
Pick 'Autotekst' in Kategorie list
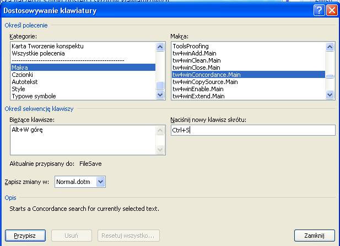pos(83,82)
